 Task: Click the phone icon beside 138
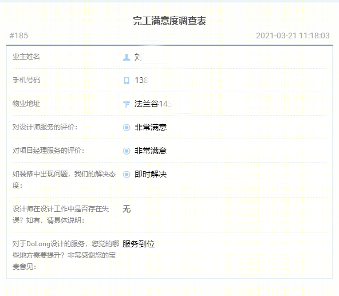[127, 80]
